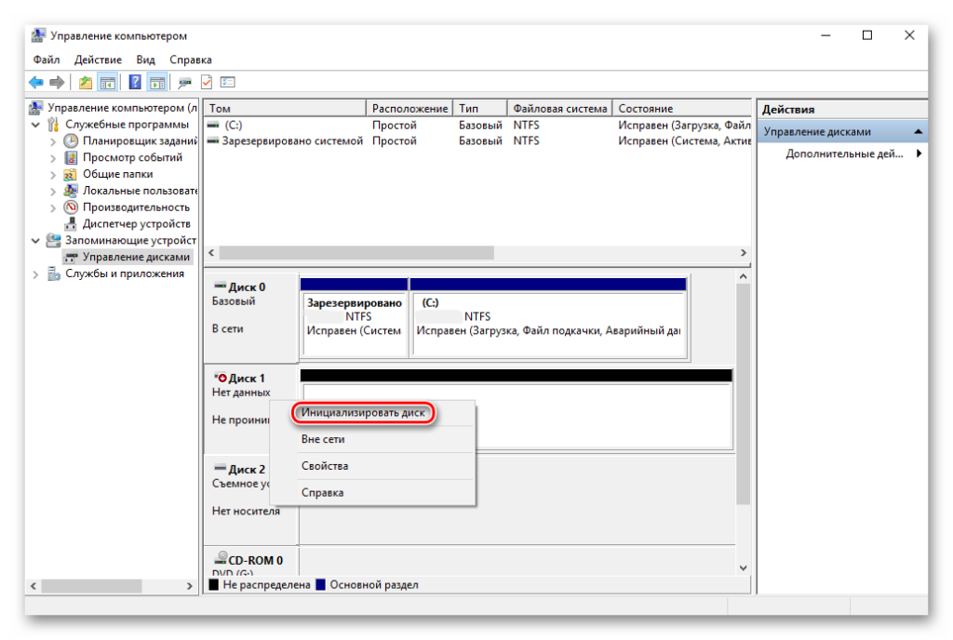Image resolution: width=953 pixels, height=640 pixels.
Task: Click the checklist settings toolbar icon
Action: click(228, 82)
